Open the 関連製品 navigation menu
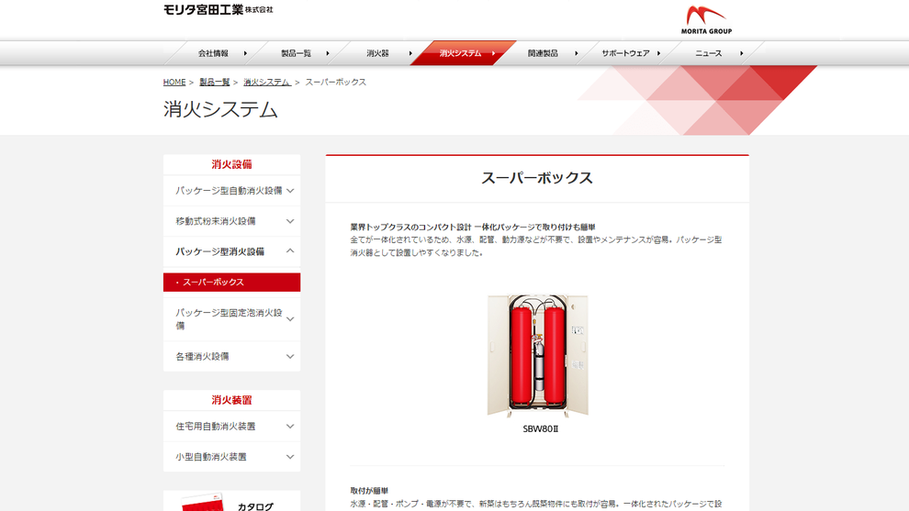The height and width of the screenshot is (511, 909). pyautogui.click(x=543, y=53)
